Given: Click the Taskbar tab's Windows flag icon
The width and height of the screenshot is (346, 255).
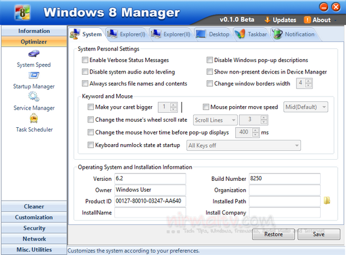Looking at the screenshot, I should tap(239, 34).
